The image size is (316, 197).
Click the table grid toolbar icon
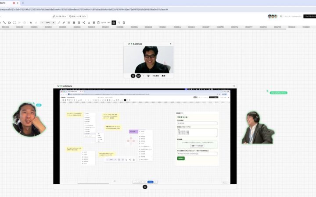(x=94, y=23)
